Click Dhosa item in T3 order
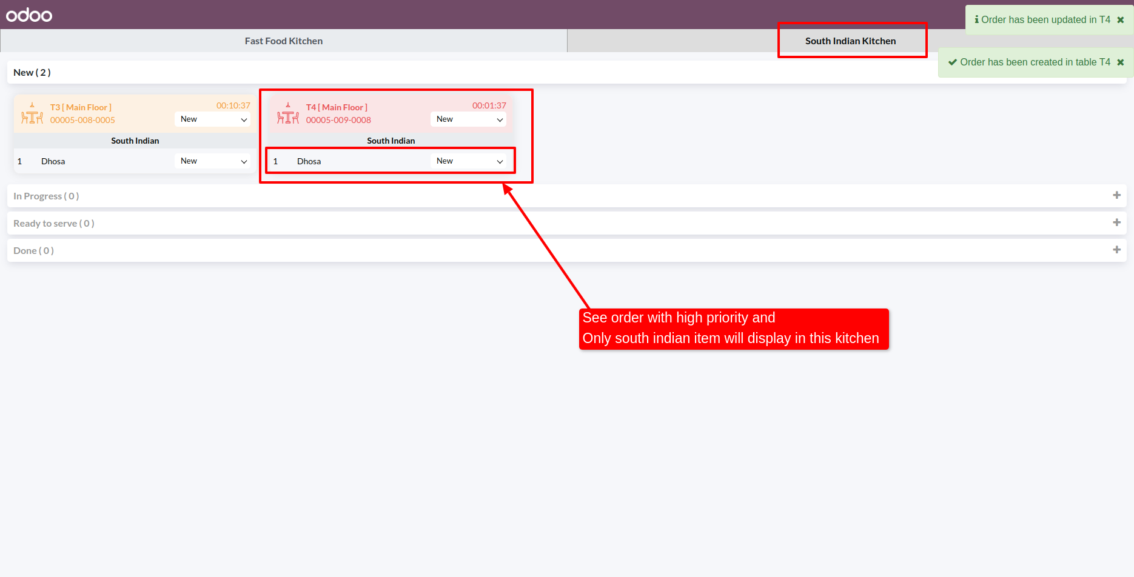The width and height of the screenshot is (1134, 577). tap(53, 161)
